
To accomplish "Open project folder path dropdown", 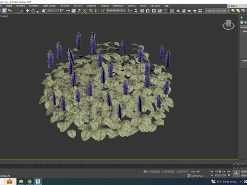I will pos(217,11).
